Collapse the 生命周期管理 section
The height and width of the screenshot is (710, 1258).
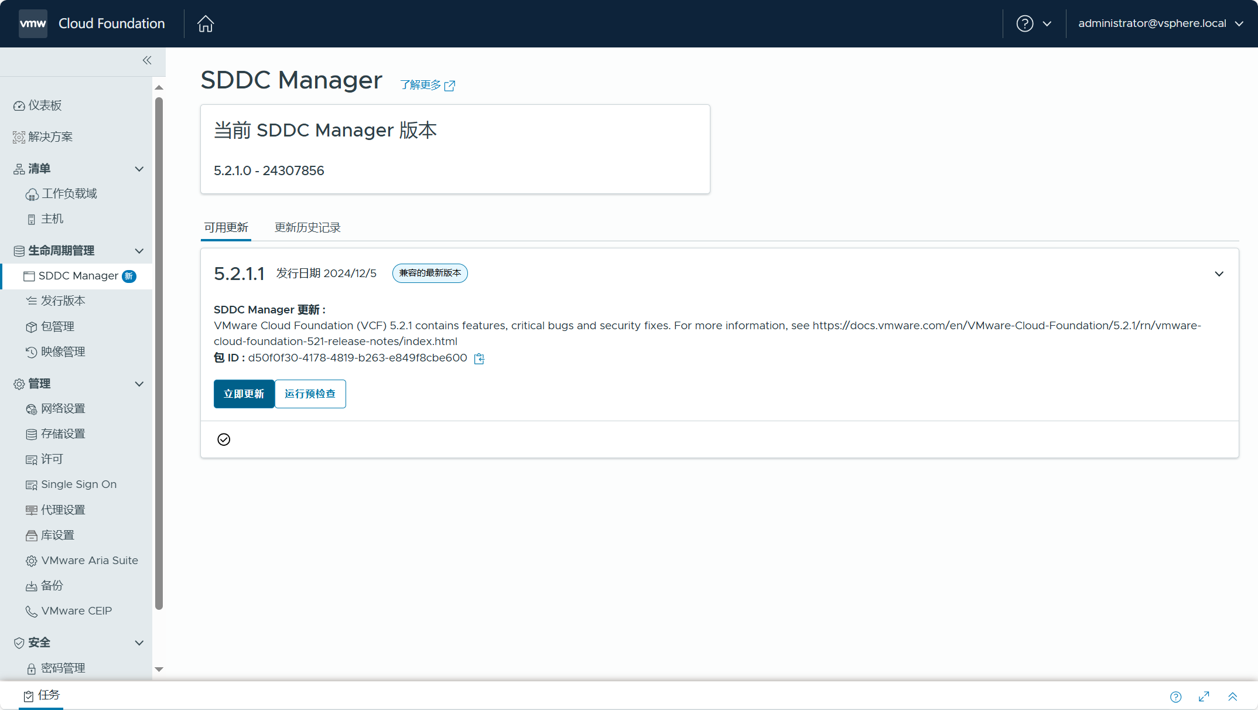click(x=139, y=251)
